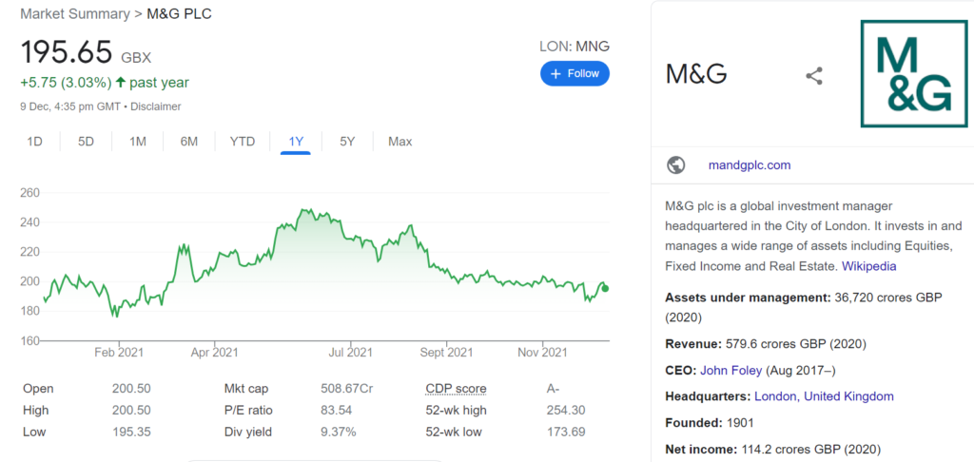
Task: Open the John Foley CEO link
Action: [731, 371]
